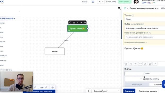The width and height of the screenshot is (165, 93).
Task: Open the Трансляции sidebar item
Action: [x=4, y=56]
